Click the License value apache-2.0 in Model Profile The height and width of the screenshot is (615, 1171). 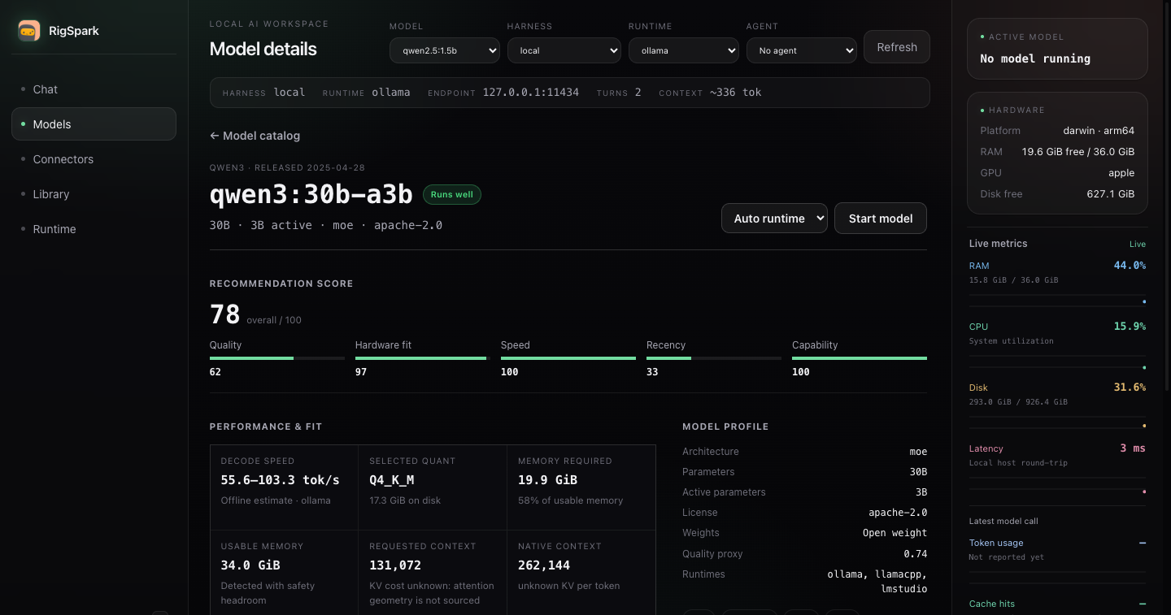pyautogui.click(x=898, y=513)
